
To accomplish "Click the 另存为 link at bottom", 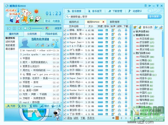I will click(x=91, y=118).
